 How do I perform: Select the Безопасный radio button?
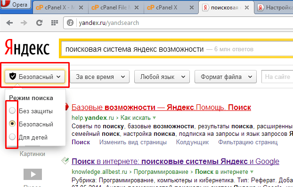(12, 124)
